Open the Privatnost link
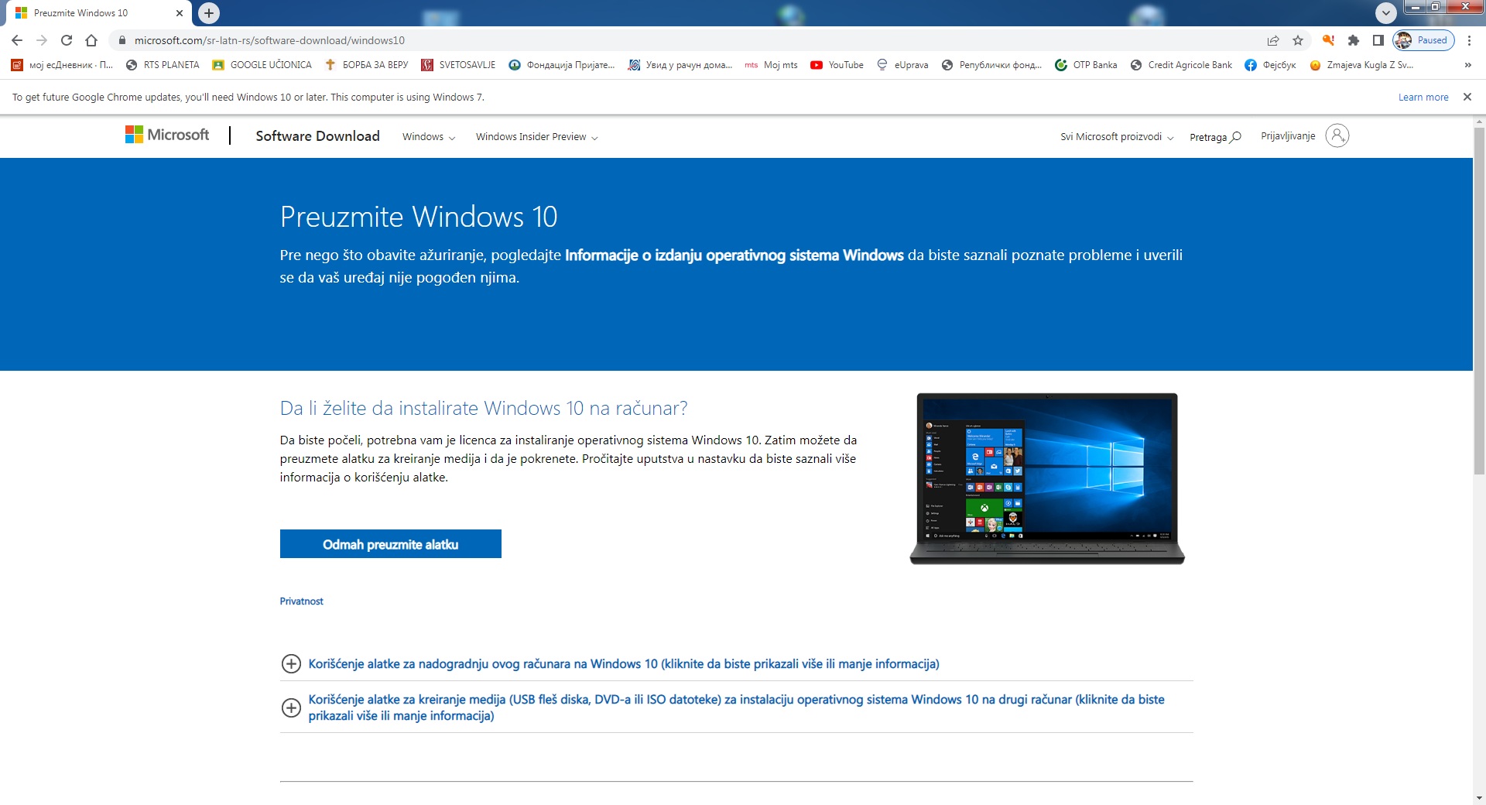 [x=302, y=601]
